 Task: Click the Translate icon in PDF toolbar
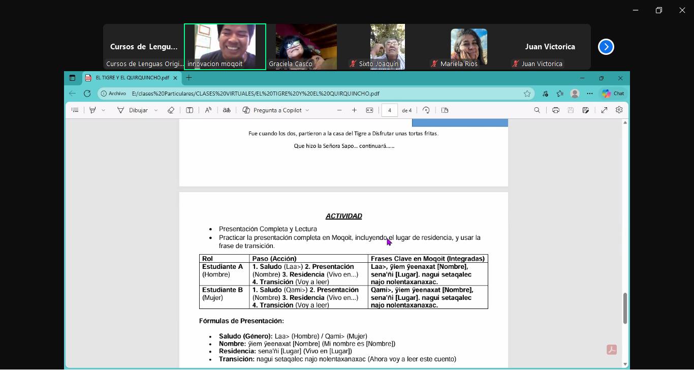coord(227,110)
